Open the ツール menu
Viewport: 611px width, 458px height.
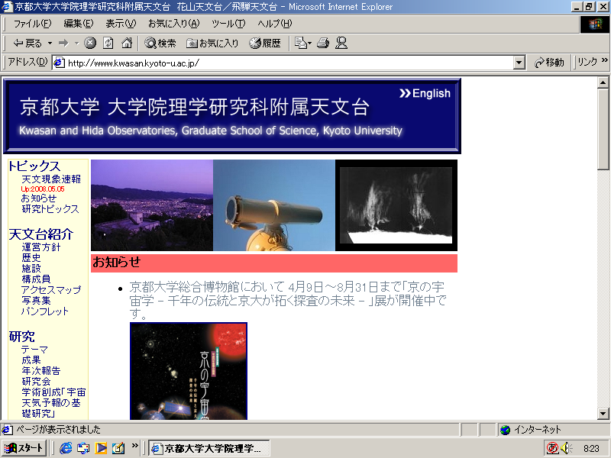228,24
